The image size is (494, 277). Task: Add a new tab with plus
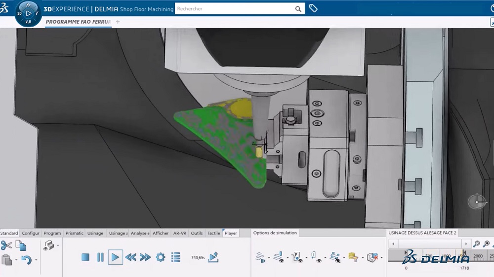click(118, 22)
